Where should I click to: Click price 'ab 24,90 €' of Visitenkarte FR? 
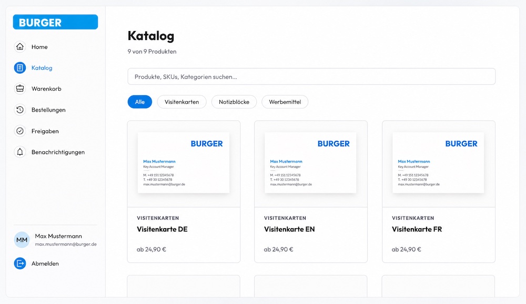[406, 249]
